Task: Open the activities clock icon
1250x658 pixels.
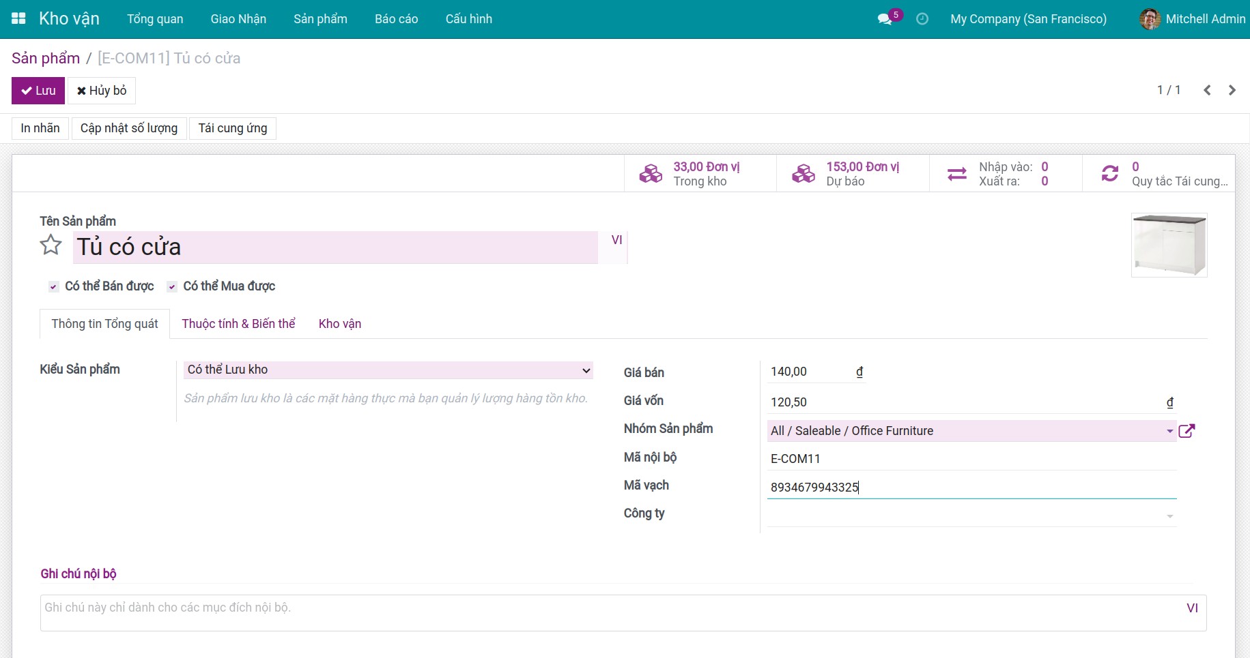Action: click(x=922, y=19)
